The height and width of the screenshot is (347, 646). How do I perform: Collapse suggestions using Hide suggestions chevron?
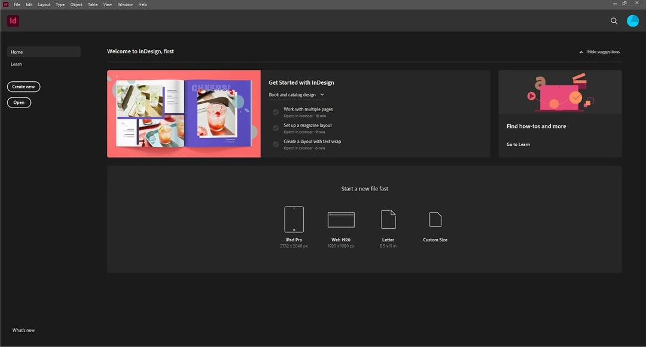pyautogui.click(x=580, y=52)
